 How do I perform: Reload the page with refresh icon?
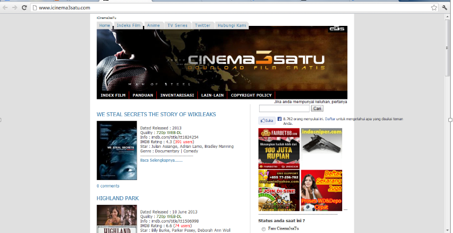[x=24, y=8]
